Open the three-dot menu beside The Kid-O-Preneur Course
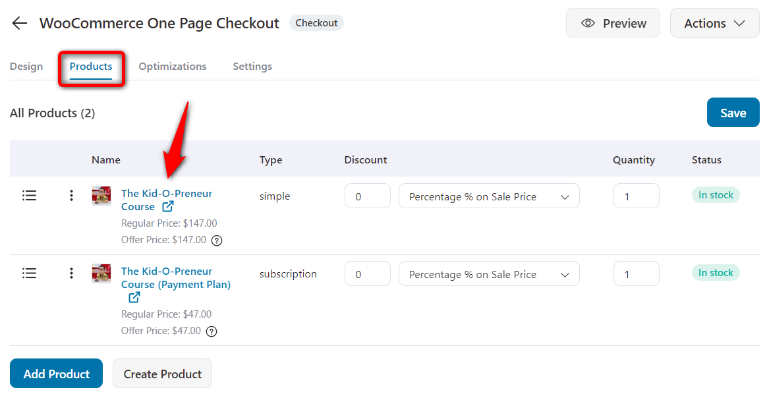The width and height of the screenshot is (767, 400). (71, 195)
